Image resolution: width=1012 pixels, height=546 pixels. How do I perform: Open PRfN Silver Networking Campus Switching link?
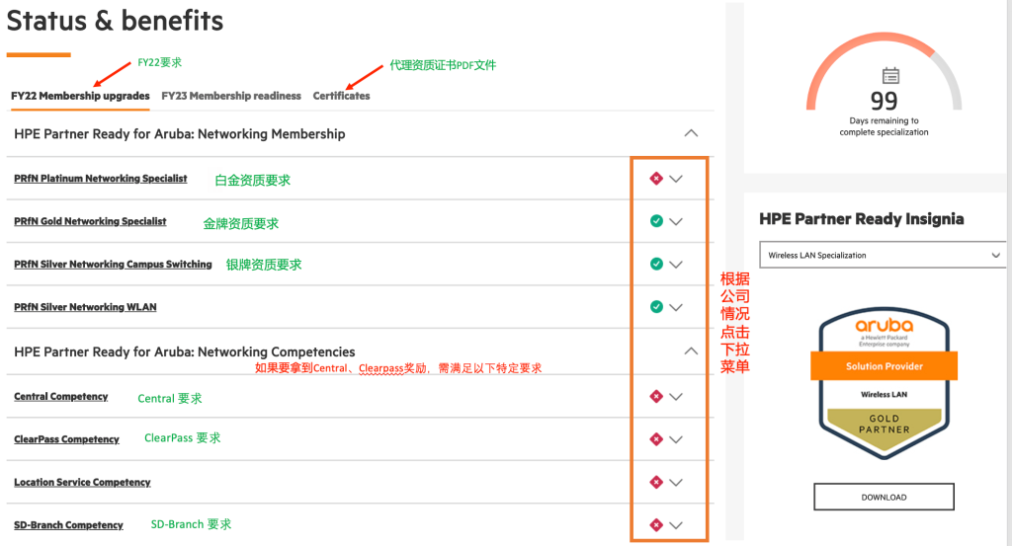click(x=113, y=265)
